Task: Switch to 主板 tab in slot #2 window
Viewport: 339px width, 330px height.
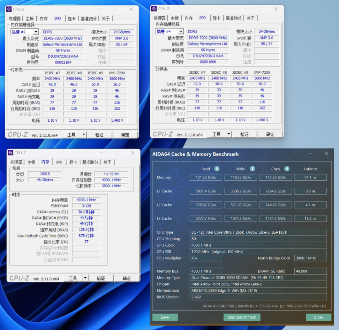Action: (30, 19)
